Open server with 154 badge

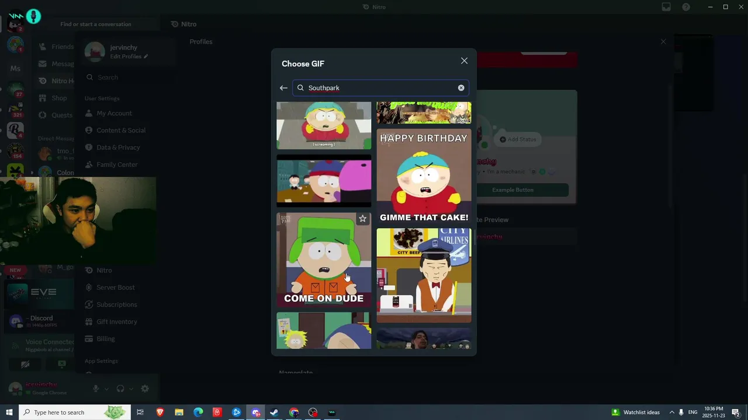pos(15,151)
